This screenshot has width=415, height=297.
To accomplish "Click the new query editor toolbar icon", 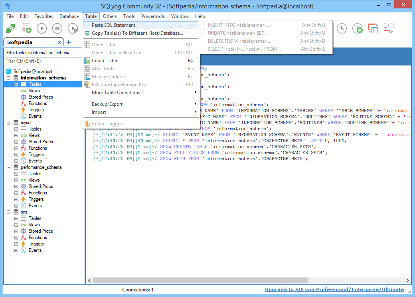I will 26,28.
